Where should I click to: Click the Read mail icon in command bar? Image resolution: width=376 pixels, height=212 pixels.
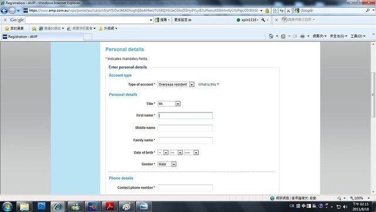tap(295, 36)
